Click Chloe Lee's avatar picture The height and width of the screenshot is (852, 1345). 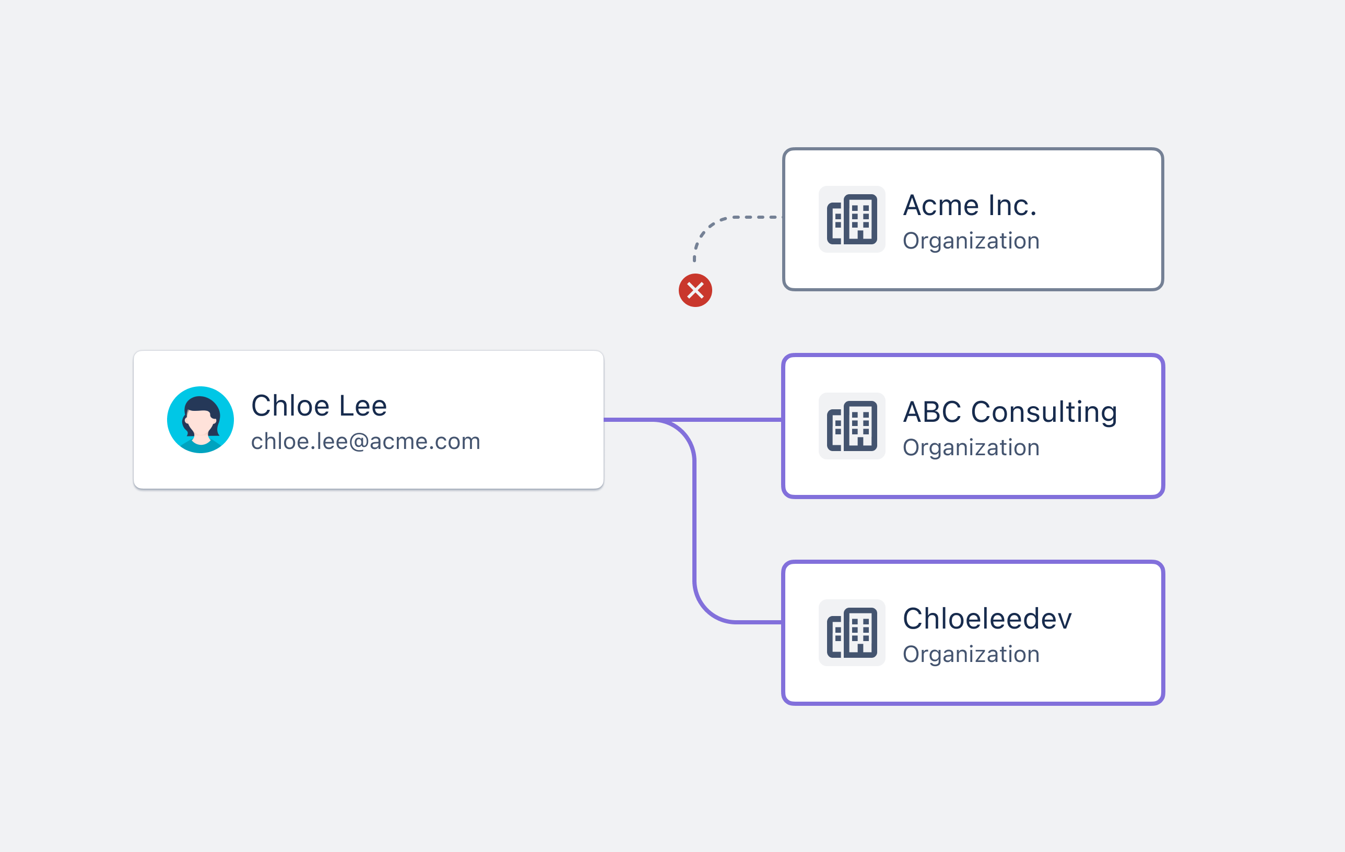200,420
